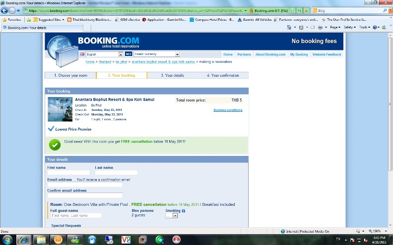Screen dimensions: 393x245
Task: Open the recent pages dropdown arrow
Action: coord(18,11)
